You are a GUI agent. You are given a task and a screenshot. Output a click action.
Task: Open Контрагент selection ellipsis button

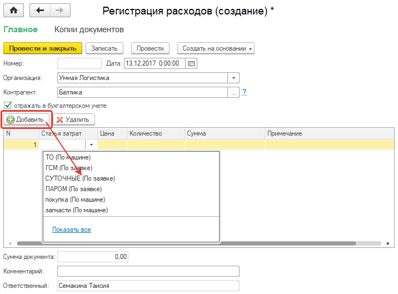point(233,92)
